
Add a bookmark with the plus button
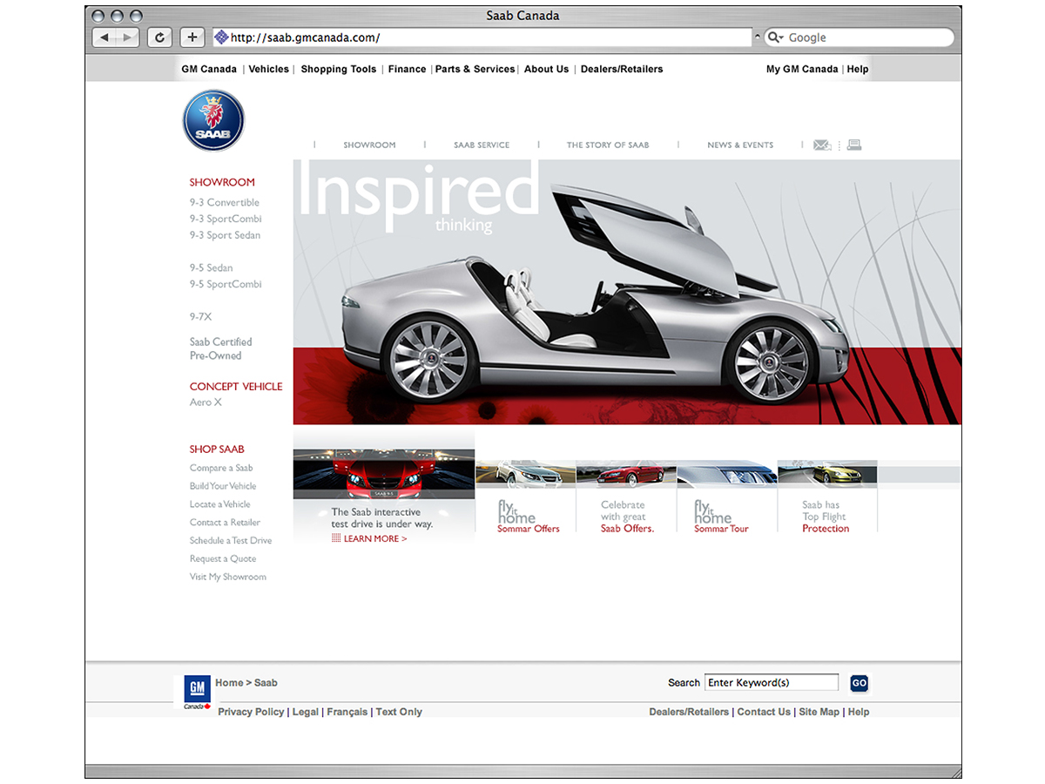coord(192,37)
